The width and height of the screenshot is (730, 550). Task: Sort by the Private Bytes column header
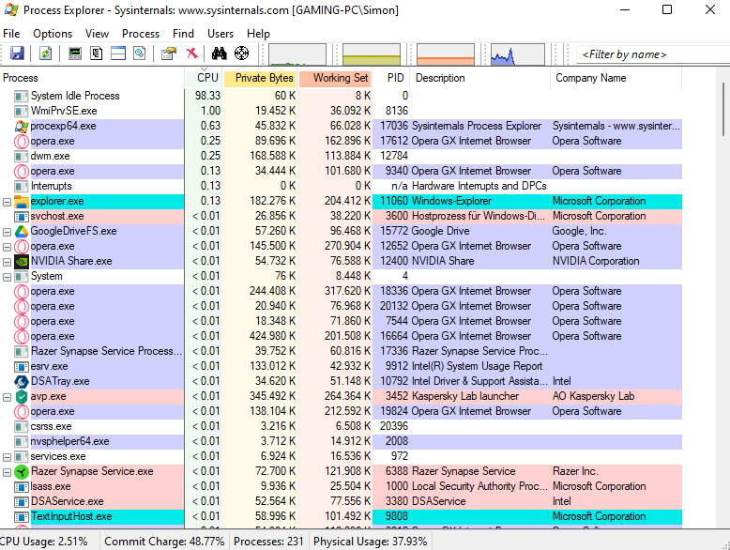pyautogui.click(x=260, y=78)
